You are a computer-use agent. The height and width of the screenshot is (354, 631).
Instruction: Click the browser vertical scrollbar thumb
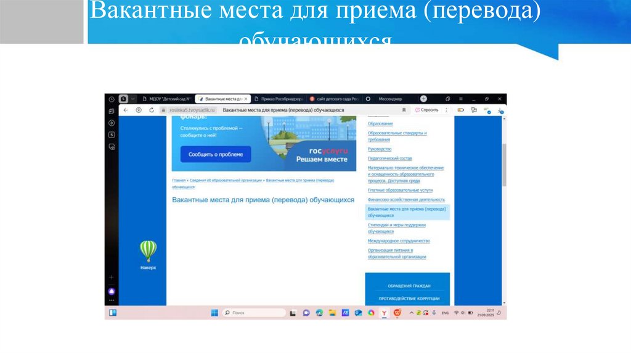[x=504, y=165]
